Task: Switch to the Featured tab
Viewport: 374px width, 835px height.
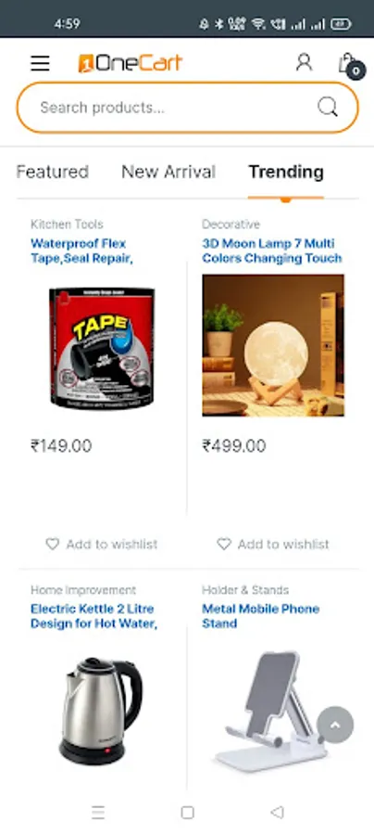Action: (x=53, y=172)
